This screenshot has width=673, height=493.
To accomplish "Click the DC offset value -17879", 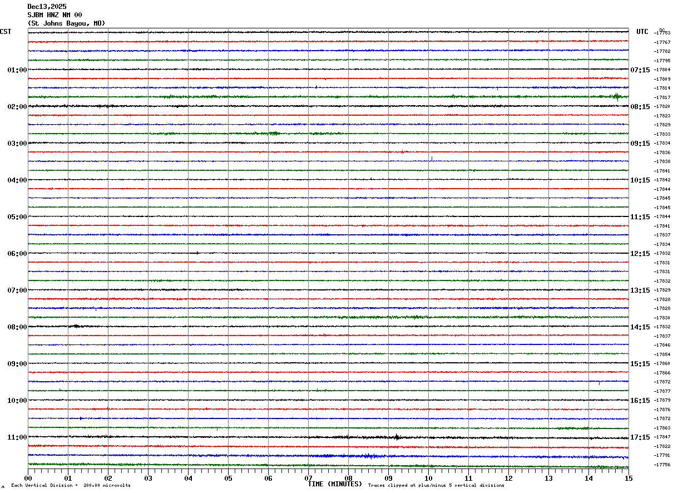I will 662,400.
